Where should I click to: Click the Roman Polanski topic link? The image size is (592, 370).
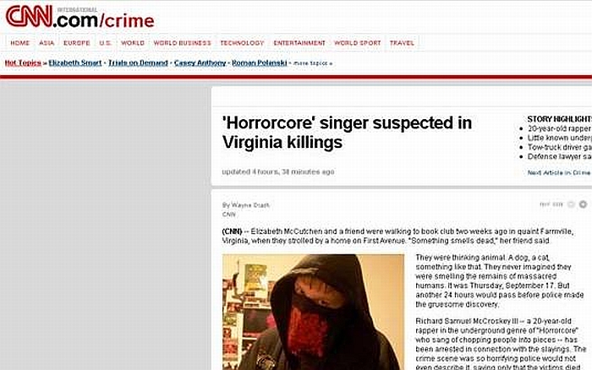click(260, 63)
